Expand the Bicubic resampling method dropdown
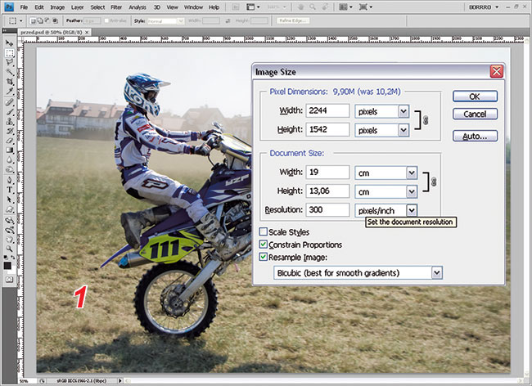 click(436, 272)
